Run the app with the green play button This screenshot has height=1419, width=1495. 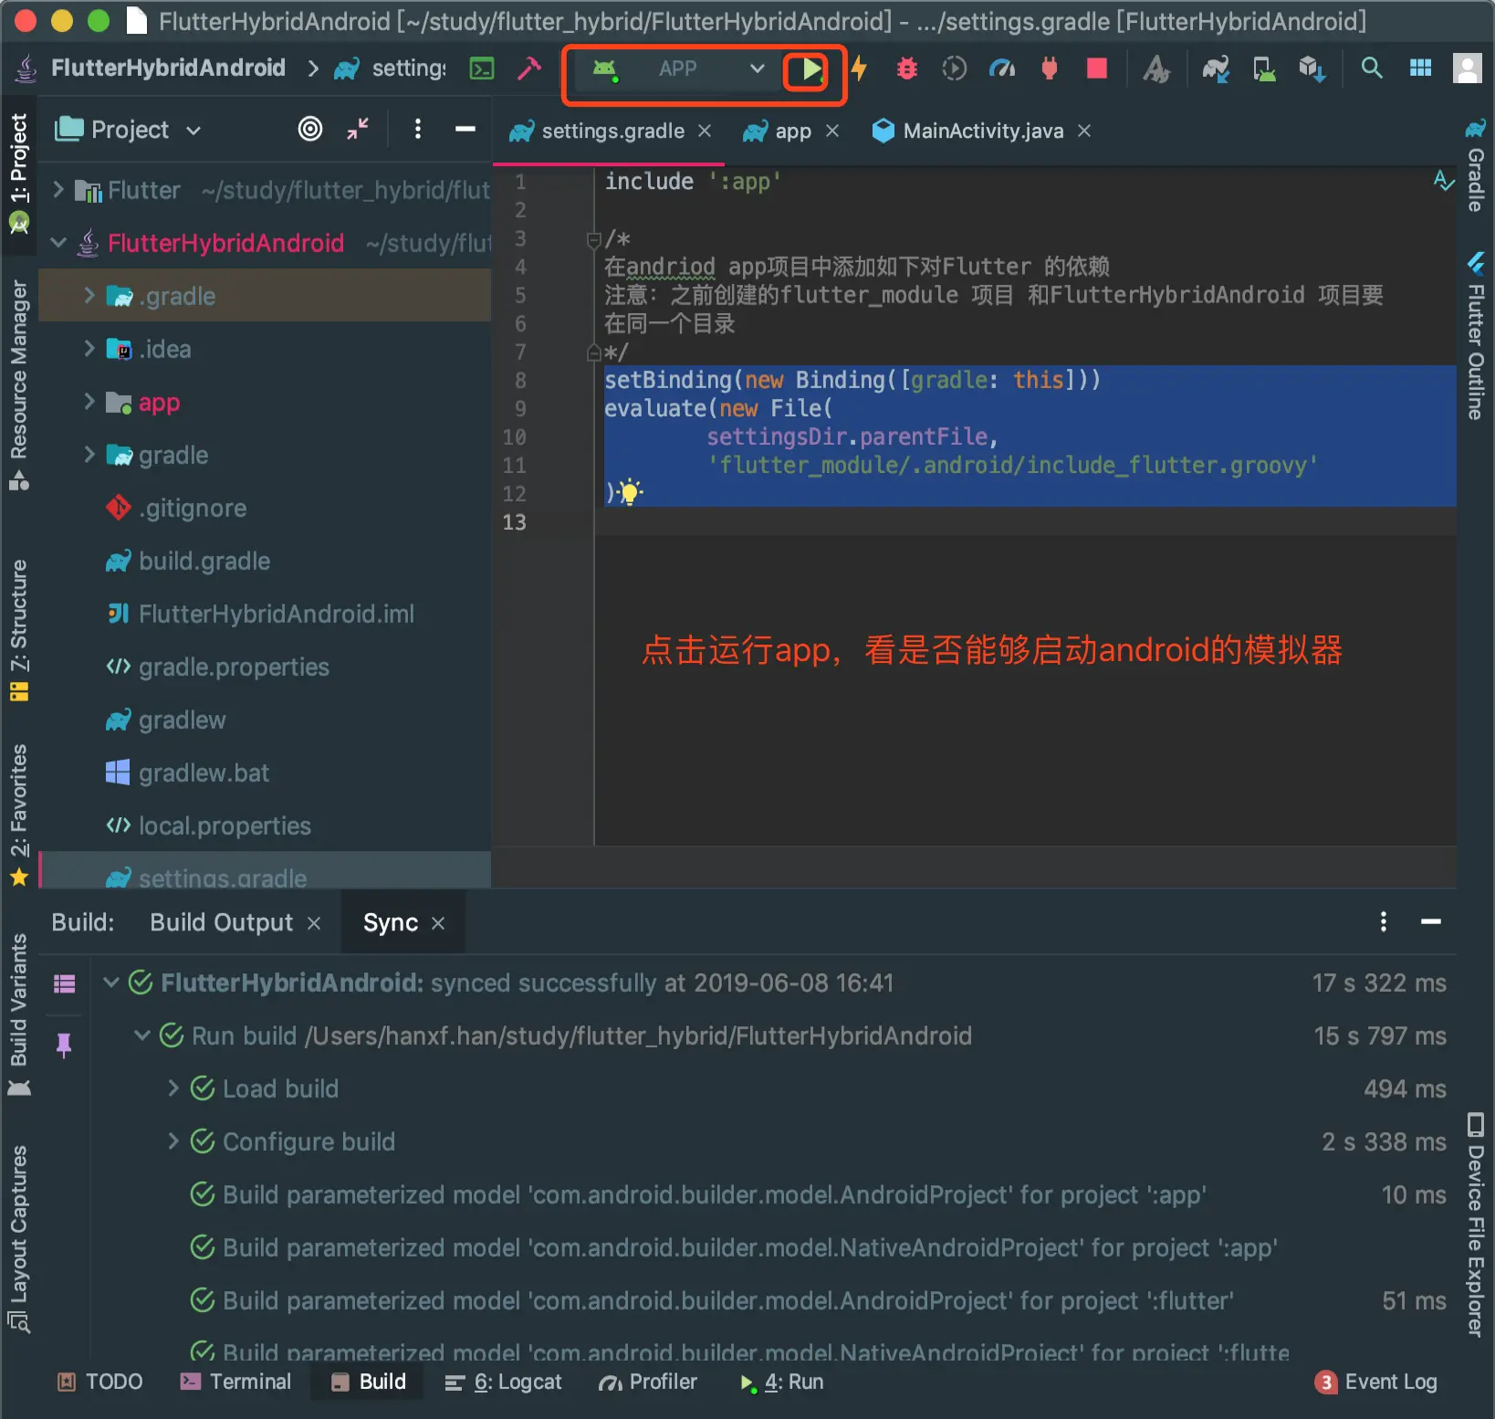point(810,69)
